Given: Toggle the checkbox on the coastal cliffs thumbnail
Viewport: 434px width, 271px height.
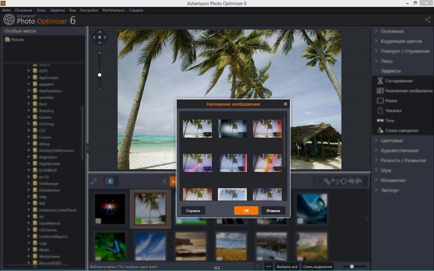Looking at the screenshot, I should point(179,259).
